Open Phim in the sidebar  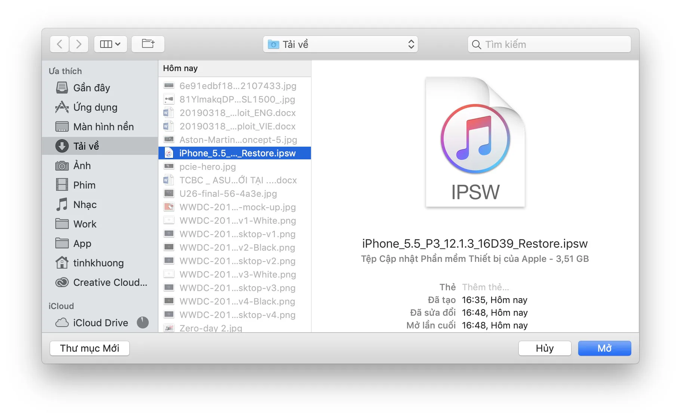pyautogui.click(x=100, y=185)
